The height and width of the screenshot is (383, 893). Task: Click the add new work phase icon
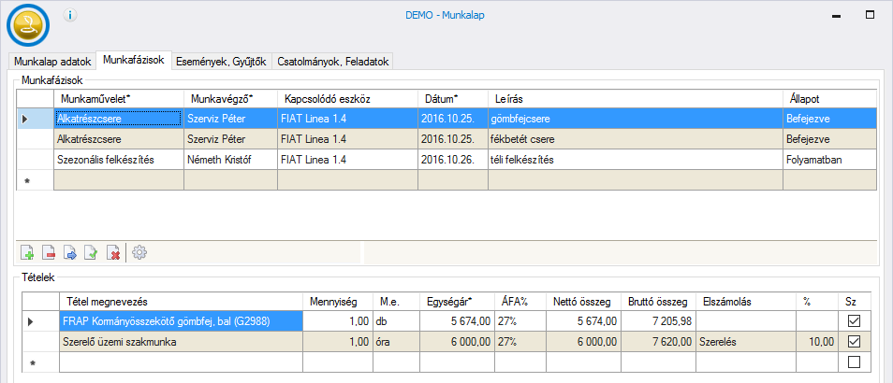[28, 252]
